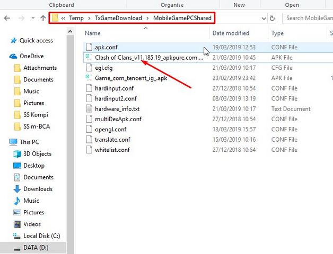Open OneDrive in navigation pane
Screen dimensions: 333x254
point(32,56)
